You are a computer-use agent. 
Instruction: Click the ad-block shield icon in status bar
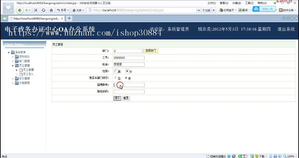(252, 156)
